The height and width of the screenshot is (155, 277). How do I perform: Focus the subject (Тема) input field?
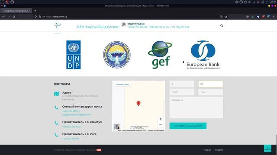(211, 92)
